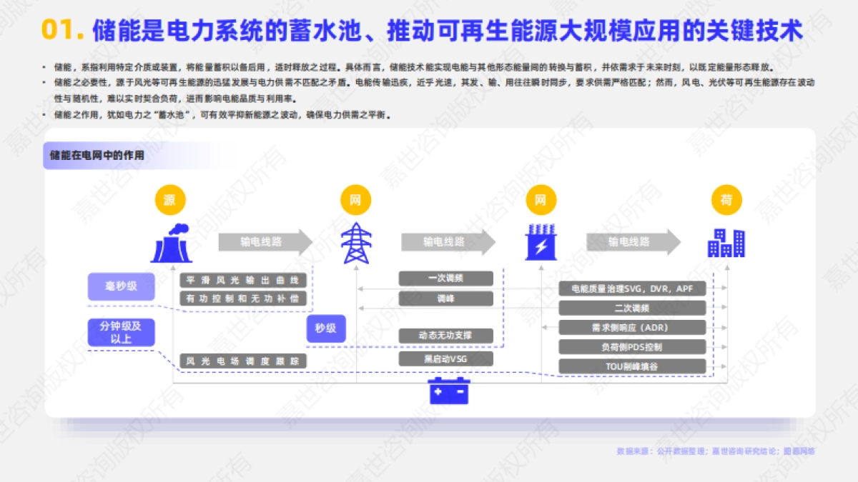This screenshot has height=482, width=858.
Task: Toggle the 秒级 time-scale label
Action: (x=325, y=328)
